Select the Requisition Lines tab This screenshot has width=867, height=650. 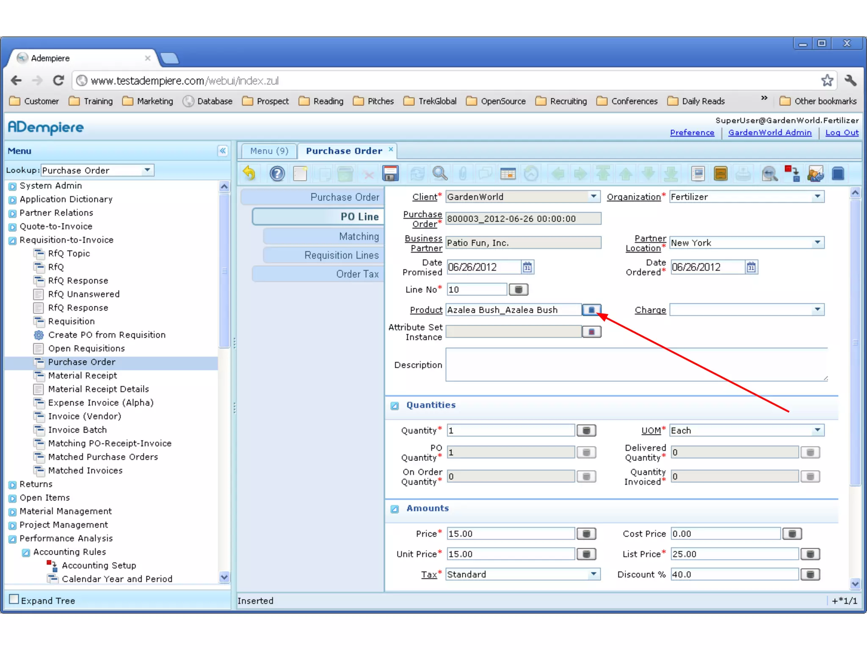(324, 255)
